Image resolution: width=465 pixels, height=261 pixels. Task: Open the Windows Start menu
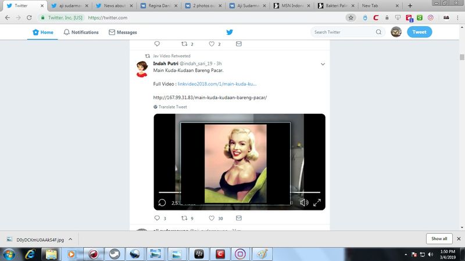pyautogui.click(x=9, y=254)
